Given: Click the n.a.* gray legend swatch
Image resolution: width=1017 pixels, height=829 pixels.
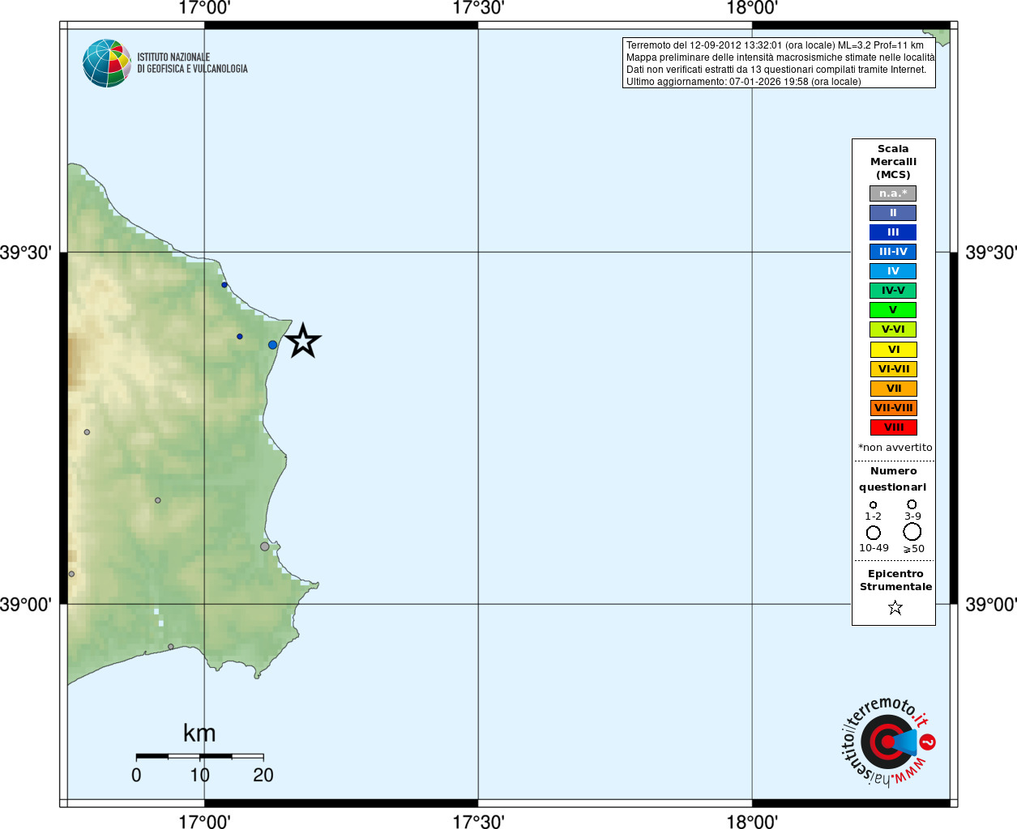Looking at the screenshot, I should (x=893, y=193).
